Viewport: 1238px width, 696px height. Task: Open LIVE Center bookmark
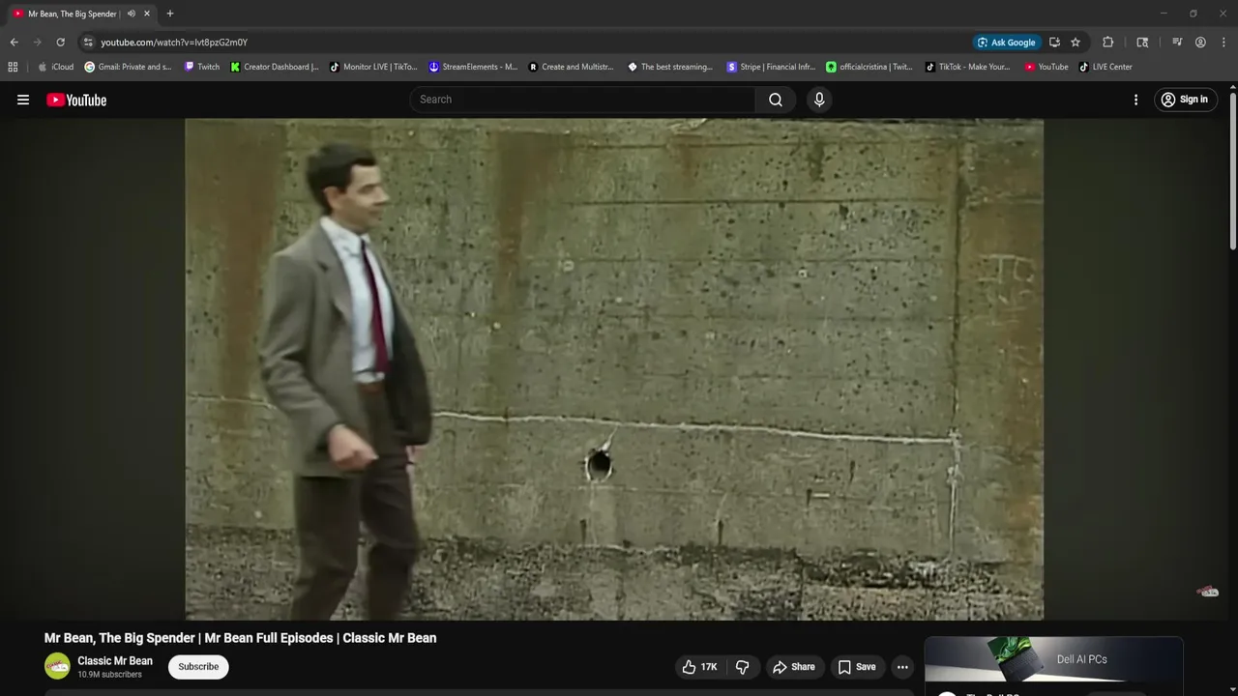click(x=1105, y=67)
